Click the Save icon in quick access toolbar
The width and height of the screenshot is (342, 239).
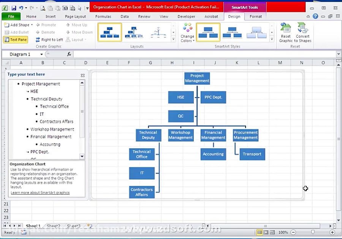click(14, 8)
